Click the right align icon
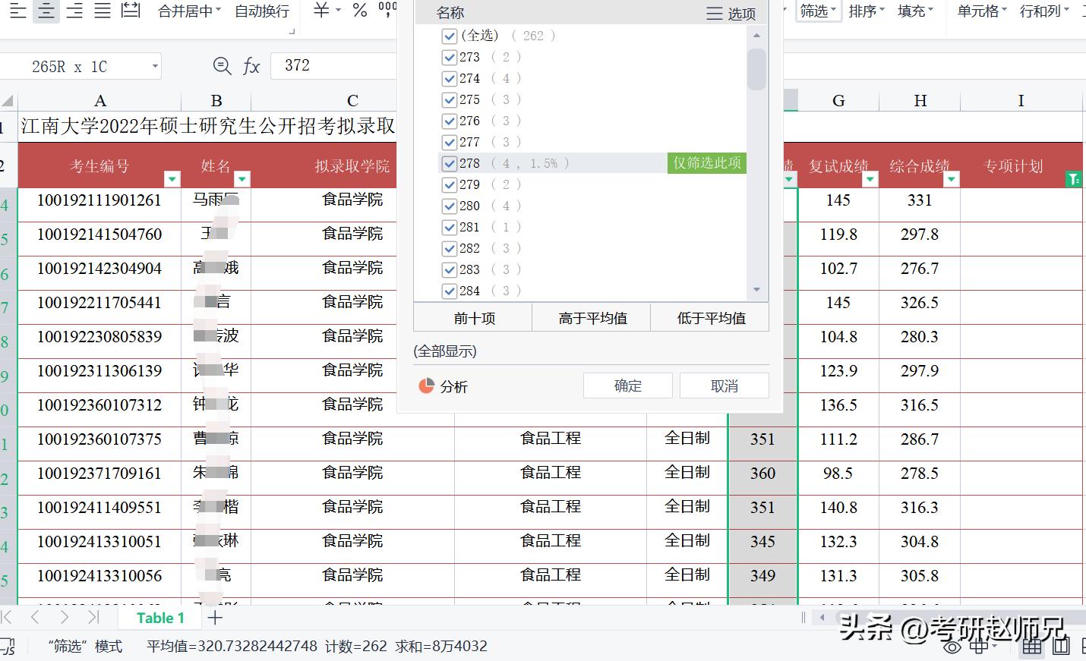This screenshot has height=661, width=1086. [74, 11]
